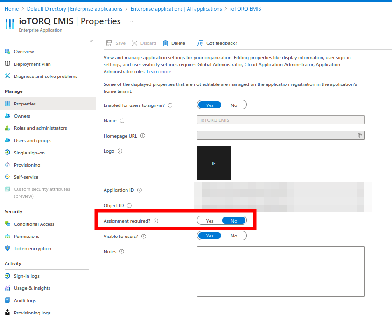This screenshot has height=321, width=392.
Task: Click the Got feedback? button label
Action: pos(222,43)
